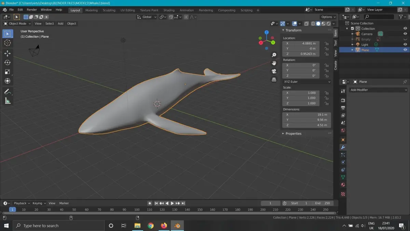The width and height of the screenshot is (410, 231).
Task: Select the 3D Cursor tool
Action: [x=8, y=43]
